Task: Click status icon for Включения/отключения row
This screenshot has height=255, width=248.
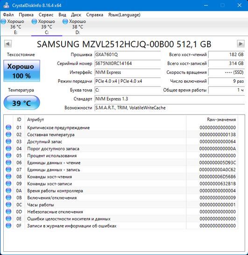Action: pos(8,197)
